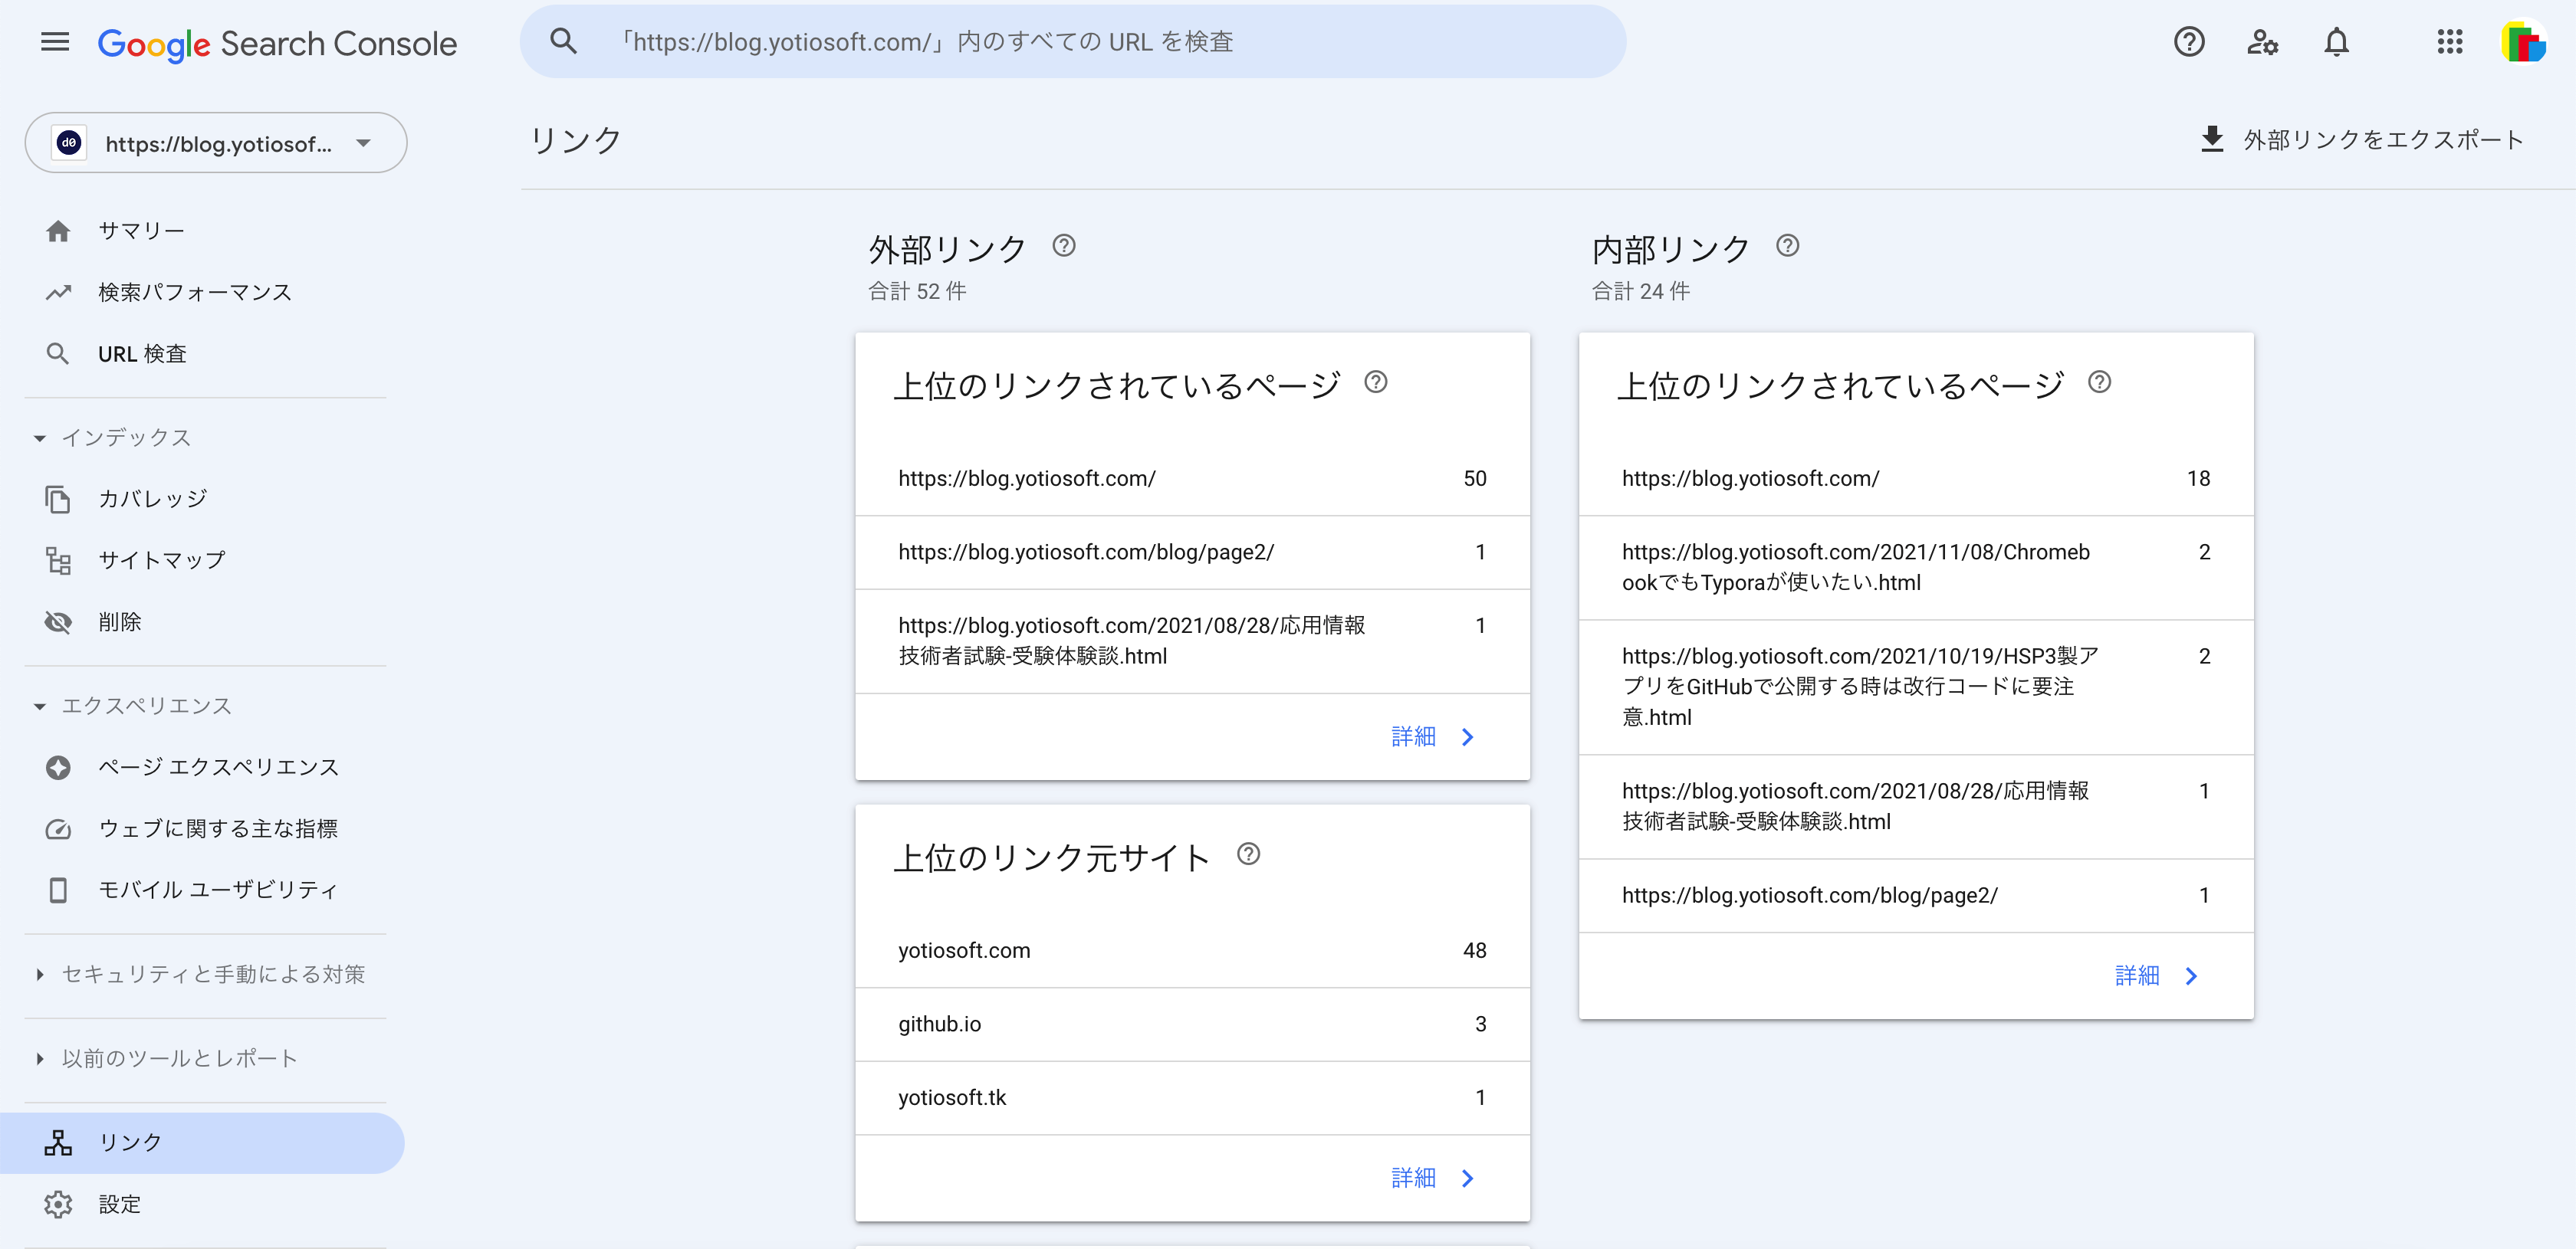Open URL 検査 from sidebar
Viewport: 2576px width, 1249px height.
(203, 354)
